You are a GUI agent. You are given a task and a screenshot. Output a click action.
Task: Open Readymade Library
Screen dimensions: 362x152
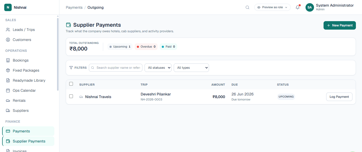[28, 80]
